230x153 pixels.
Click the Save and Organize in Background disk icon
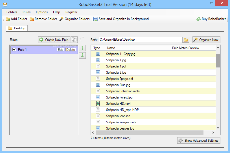click(x=96, y=19)
